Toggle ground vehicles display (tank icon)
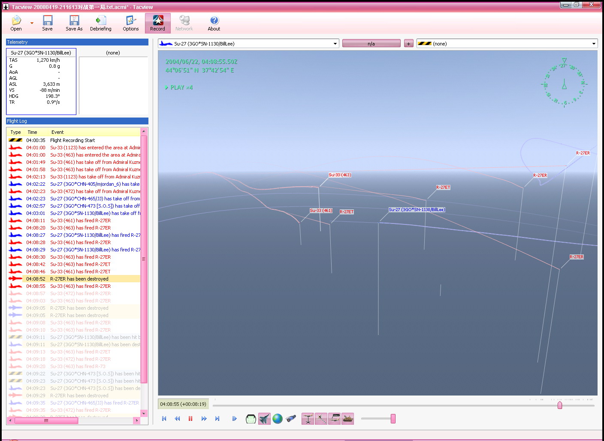This screenshot has height=441, width=604. coord(348,419)
